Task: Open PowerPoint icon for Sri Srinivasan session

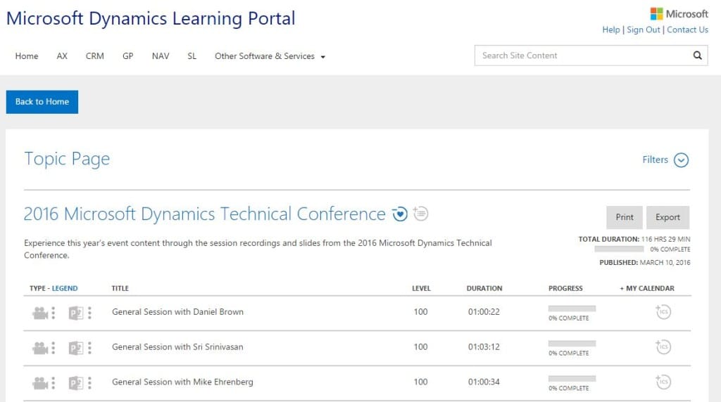Action: 76,348
